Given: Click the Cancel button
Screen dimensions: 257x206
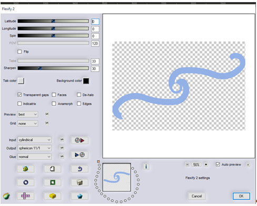Looking at the screenshot, I should 196,196.
